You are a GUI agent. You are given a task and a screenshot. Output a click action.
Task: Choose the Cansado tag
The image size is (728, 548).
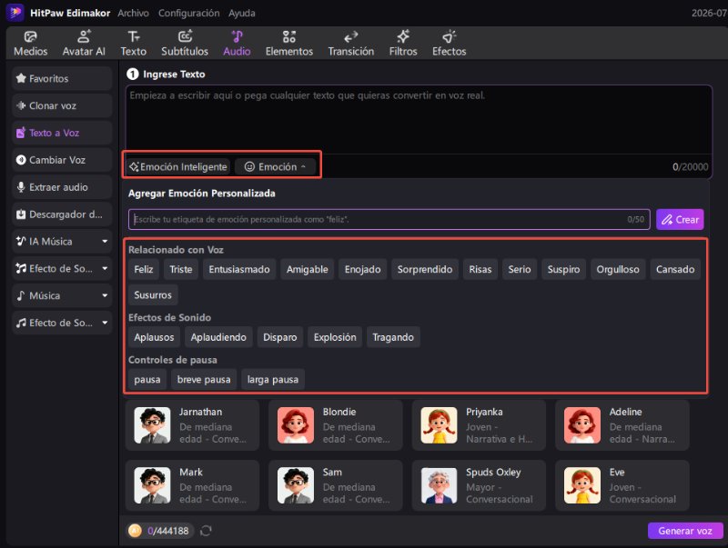(675, 269)
